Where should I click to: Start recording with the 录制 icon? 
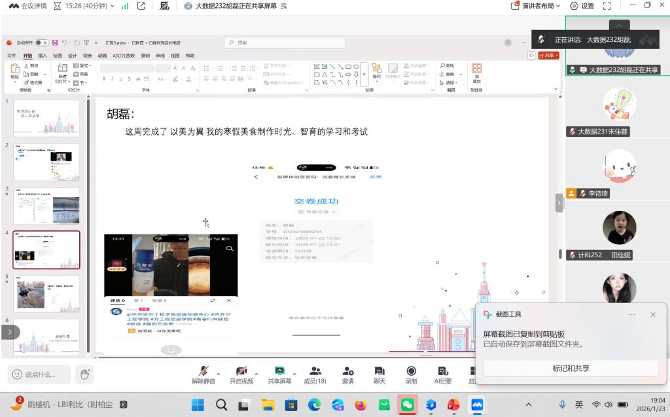pos(411,372)
